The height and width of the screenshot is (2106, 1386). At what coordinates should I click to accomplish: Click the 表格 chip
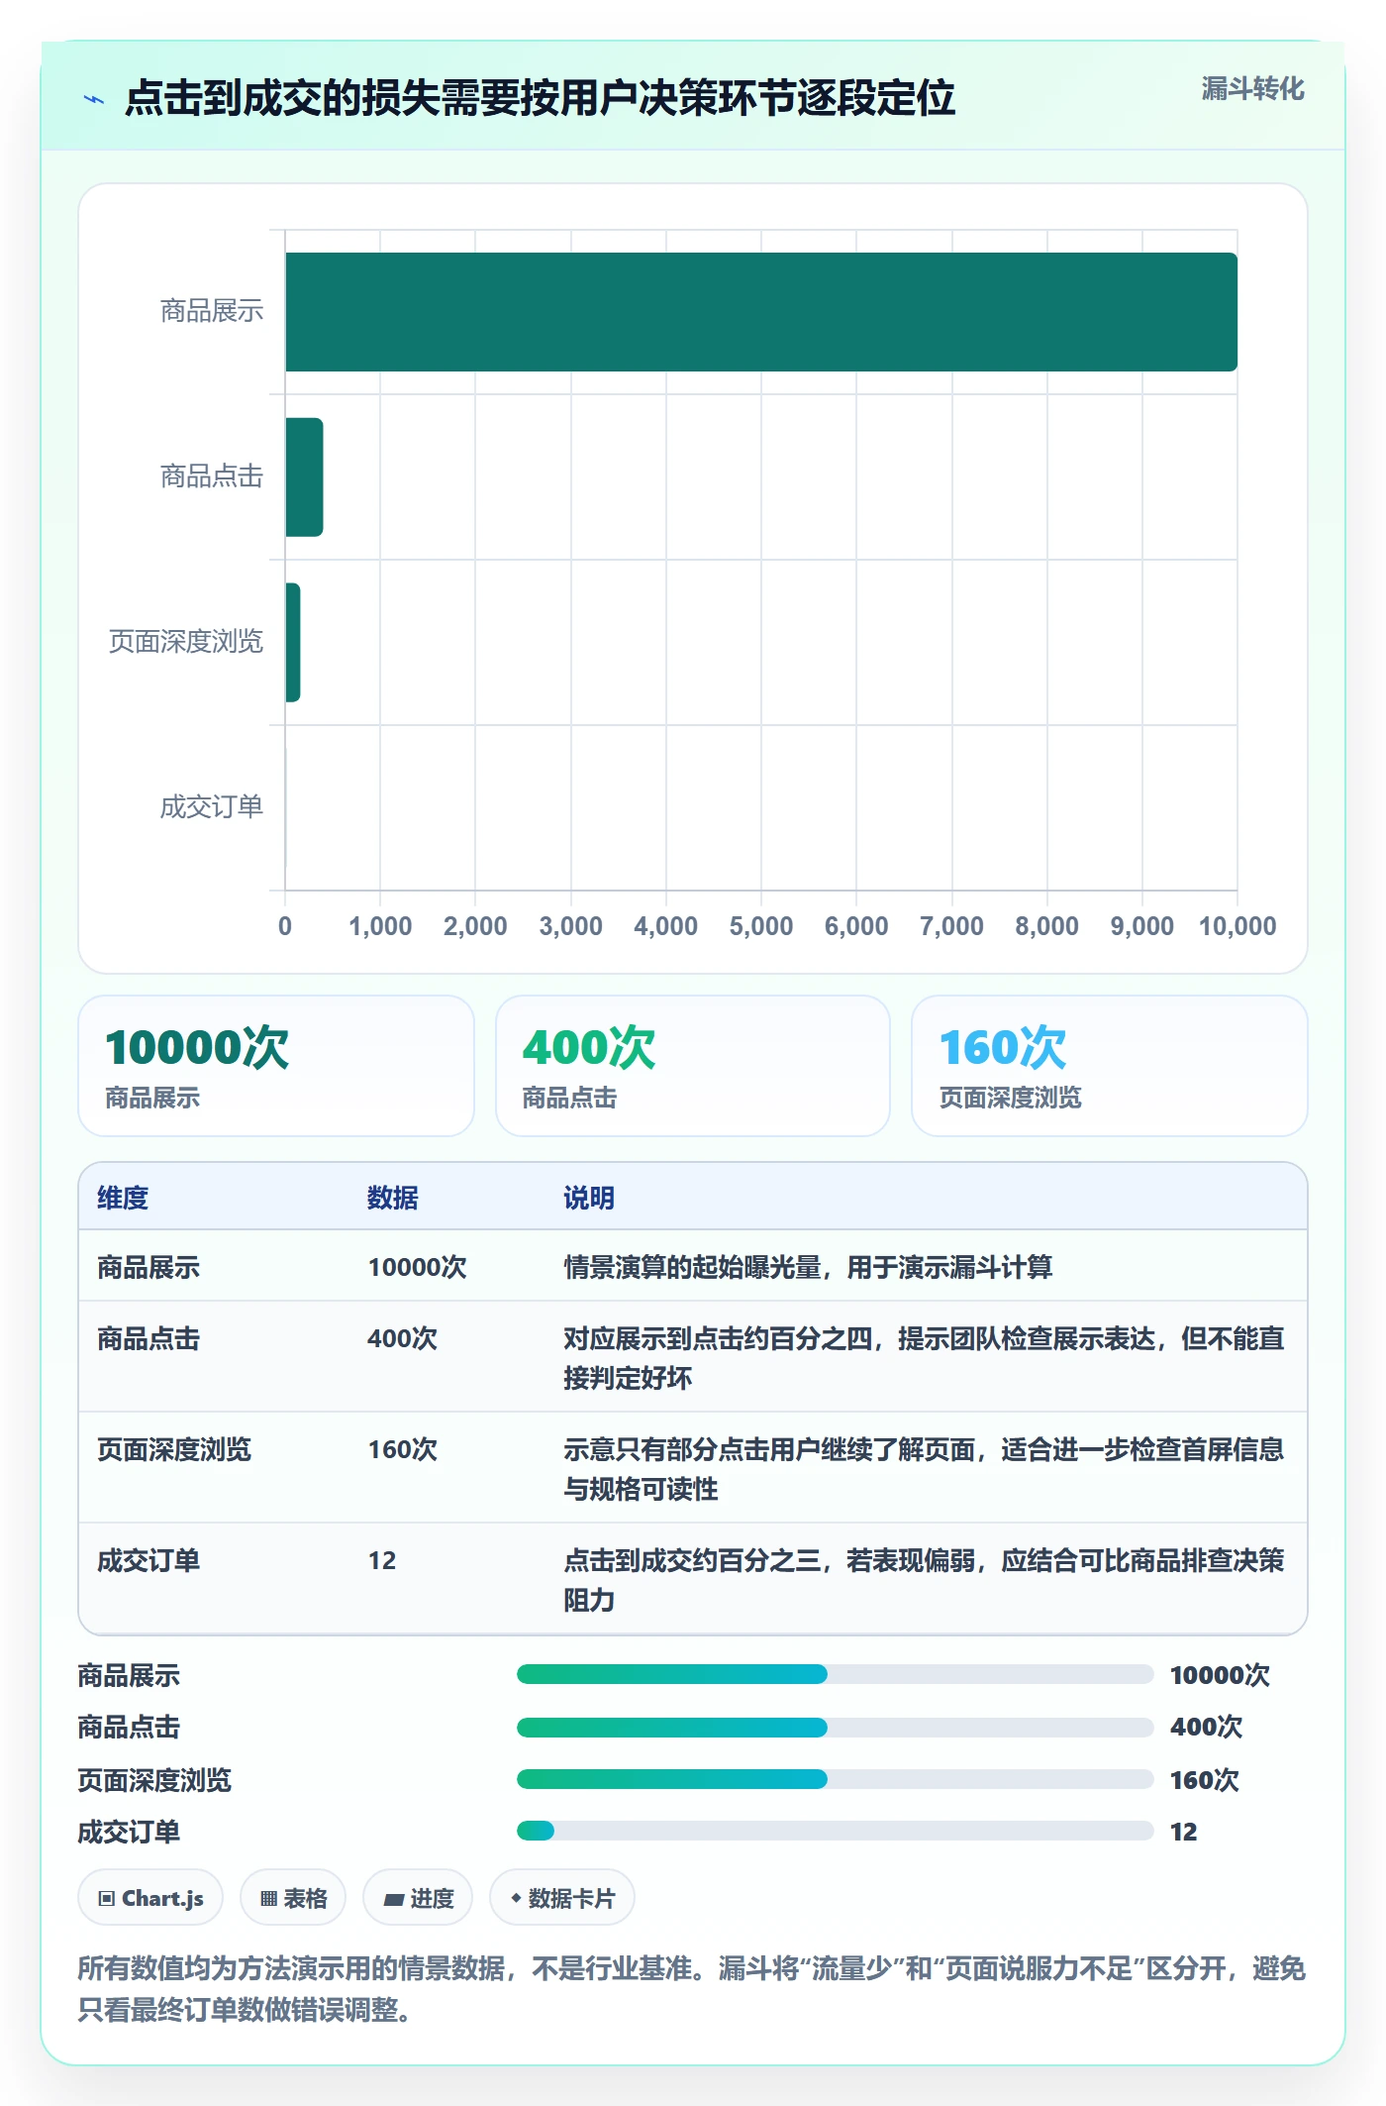point(293,1898)
